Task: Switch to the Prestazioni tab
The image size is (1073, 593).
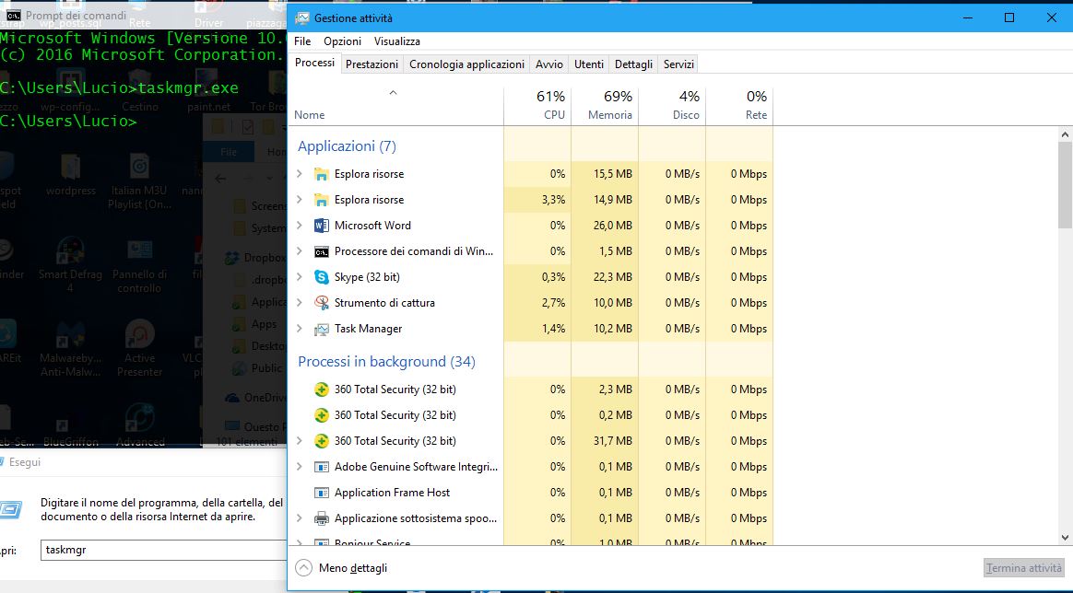Action: click(371, 64)
